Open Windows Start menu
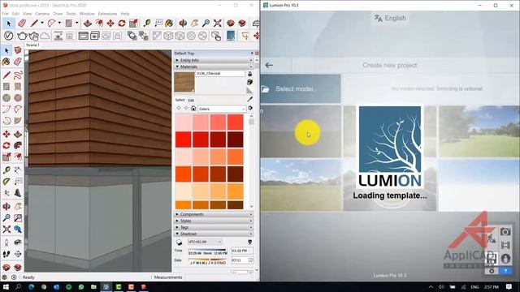Screen dimensions: 520x292 pyautogui.click(x=6, y=286)
